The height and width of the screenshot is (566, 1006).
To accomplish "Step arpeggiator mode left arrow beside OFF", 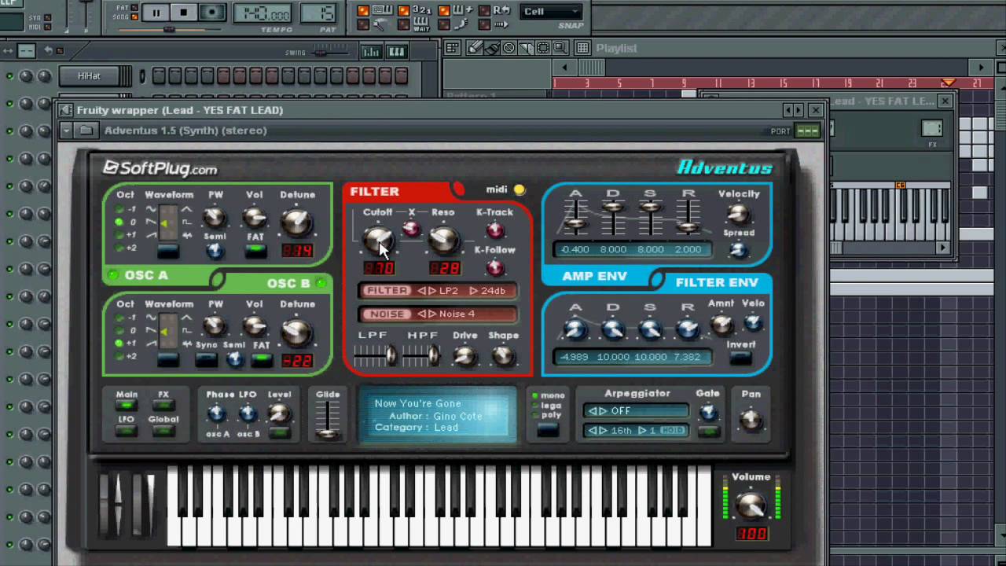I will pyautogui.click(x=593, y=411).
